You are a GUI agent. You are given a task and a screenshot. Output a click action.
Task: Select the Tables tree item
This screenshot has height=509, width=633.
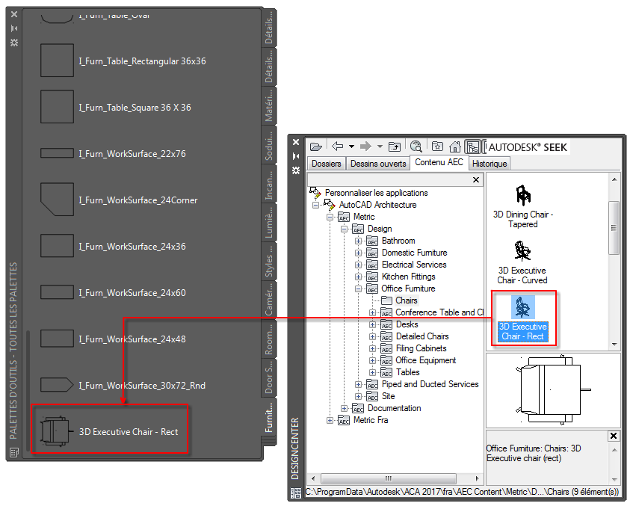(x=408, y=372)
